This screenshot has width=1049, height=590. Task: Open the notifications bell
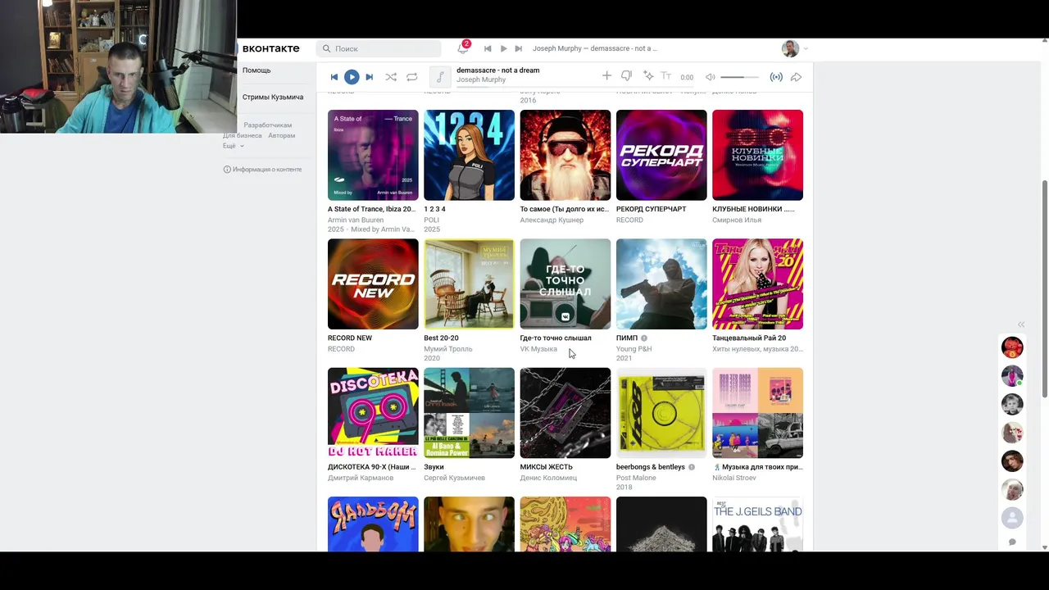click(x=462, y=48)
